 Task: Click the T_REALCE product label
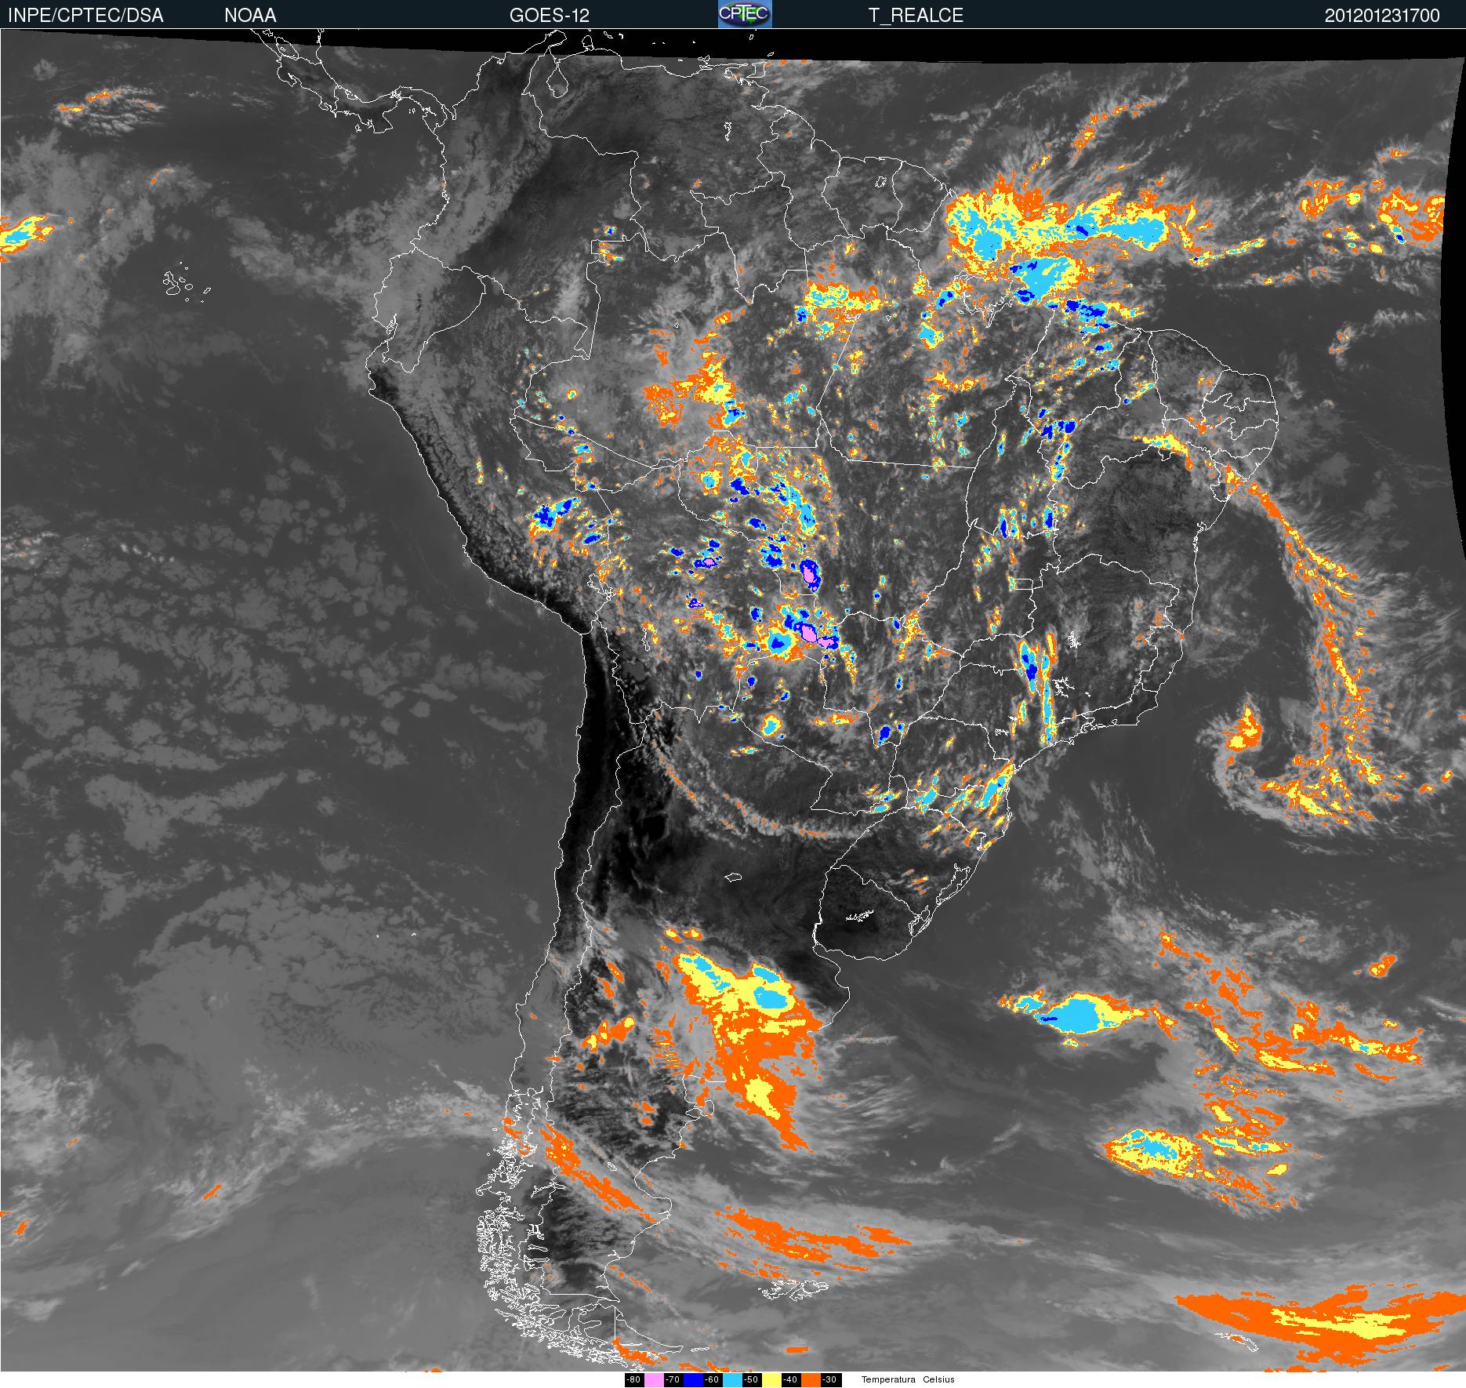tap(916, 16)
